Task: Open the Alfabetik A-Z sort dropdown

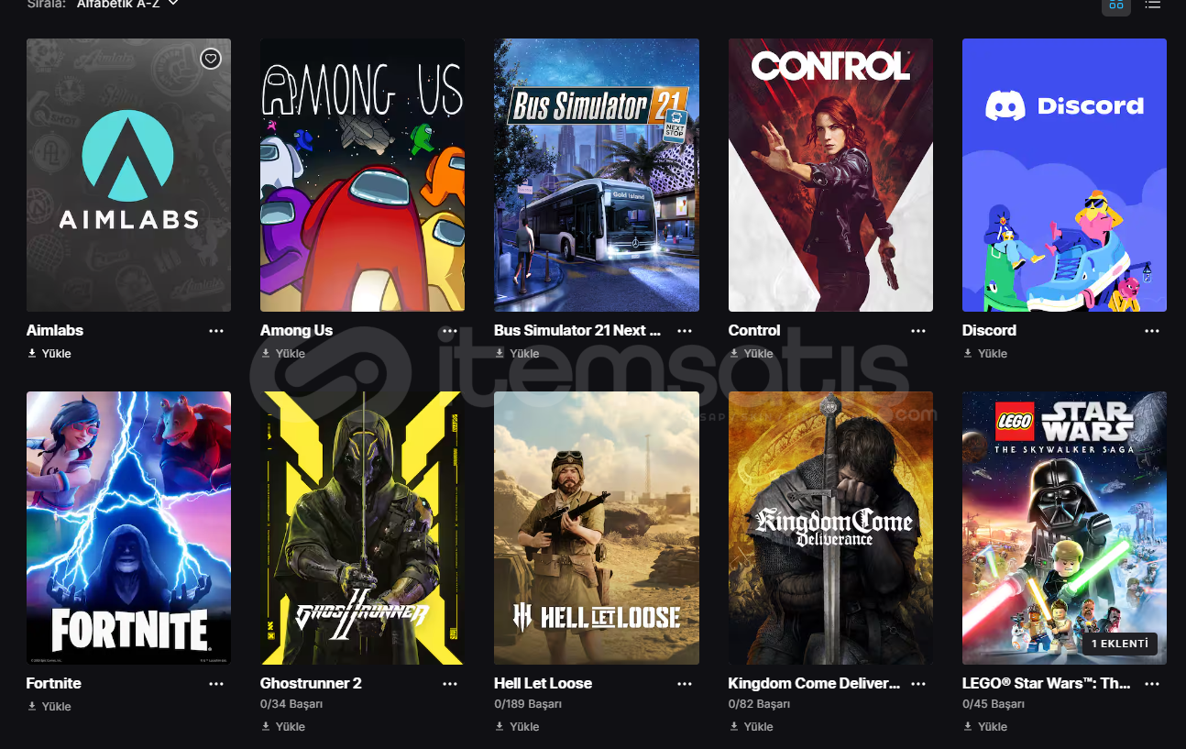Action: click(127, 4)
